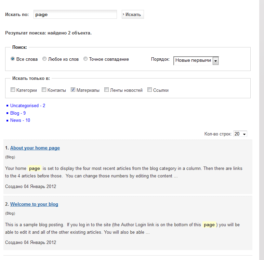Enable the Ссылки checkbox
This screenshot has height=260, width=264.
(150, 90)
